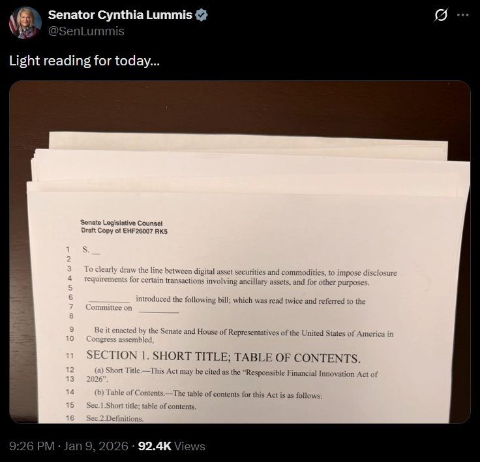The width and height of the screenshot is (480, 462).
Task: Open the three-dot more options menu
Action: pyautogui.click(x=462, y=15)
